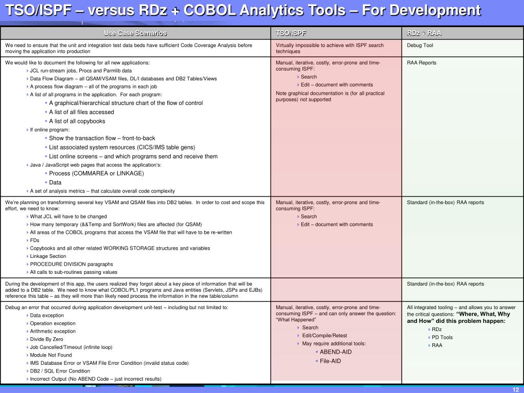Click the 'If online program:' bullet
This screenshot has width=524, height=393.
(50, 129)
